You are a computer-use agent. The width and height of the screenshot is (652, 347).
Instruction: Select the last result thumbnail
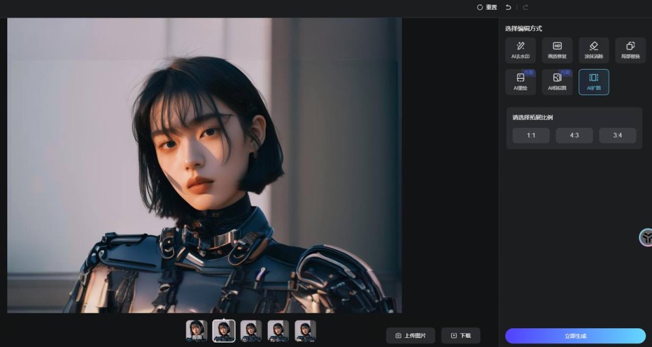306,331
